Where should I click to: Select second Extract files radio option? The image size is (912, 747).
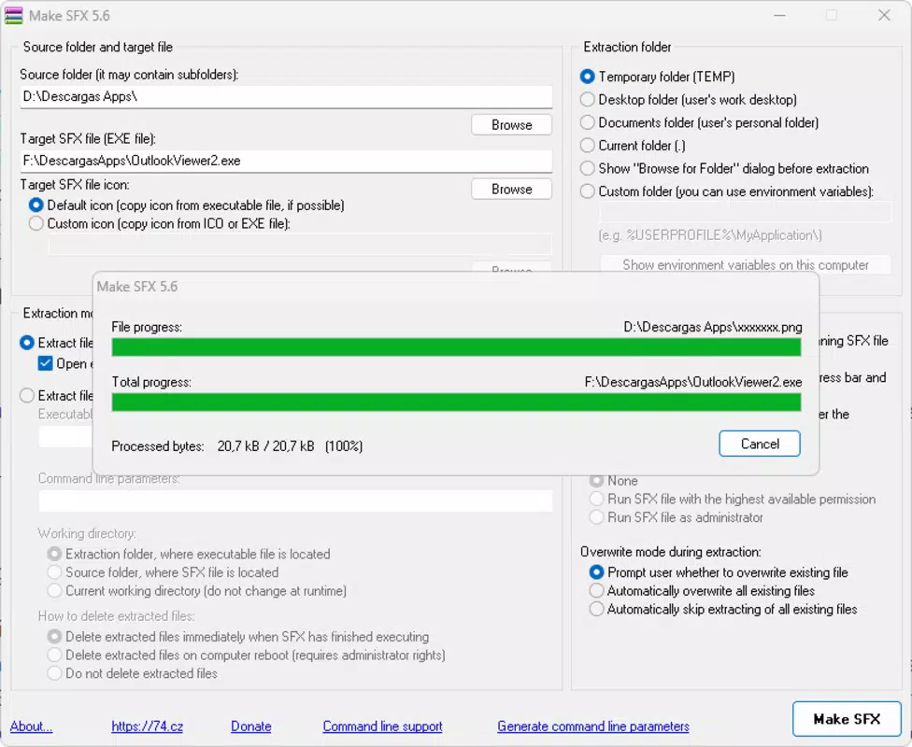click(x=27, y=396)
